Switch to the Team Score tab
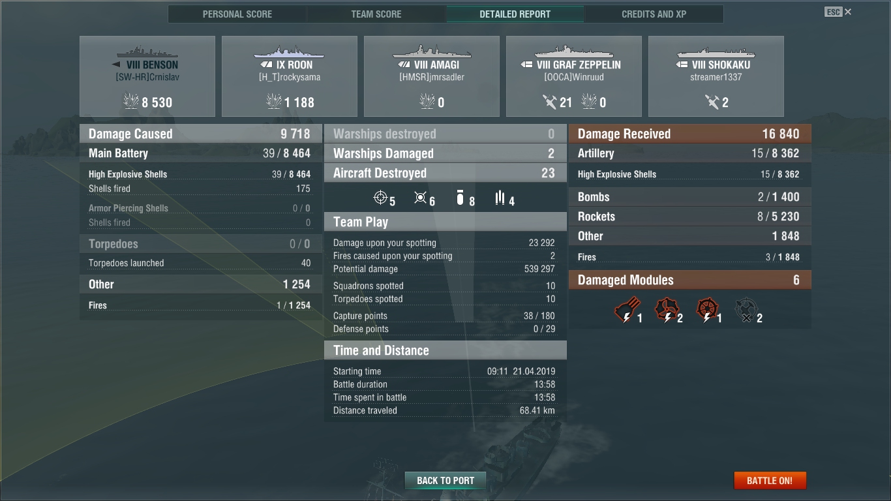The image size is (891, 501). (x=376, y=14)
